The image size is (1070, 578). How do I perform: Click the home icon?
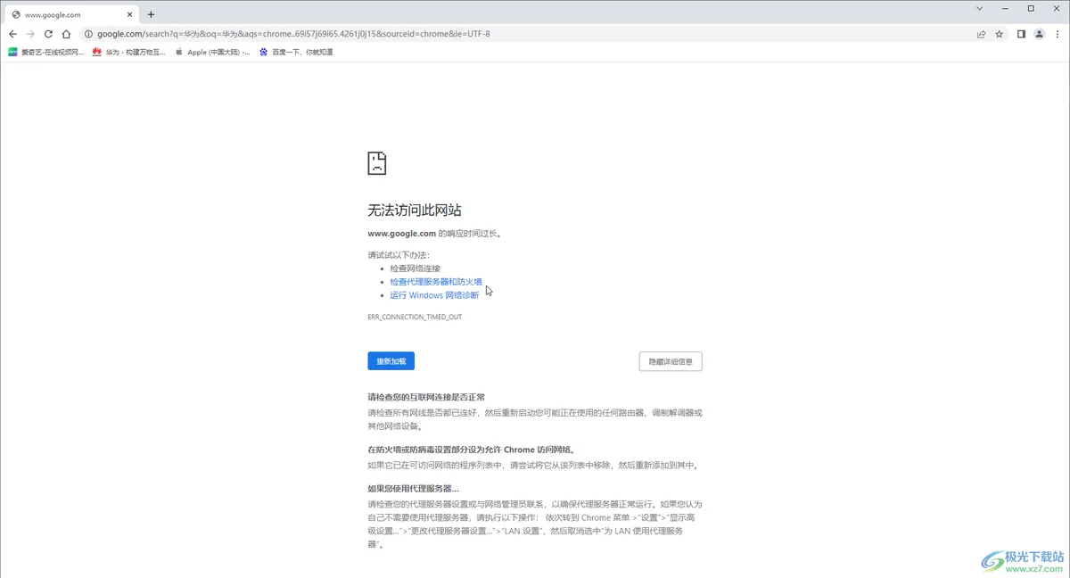coord(65,34)
